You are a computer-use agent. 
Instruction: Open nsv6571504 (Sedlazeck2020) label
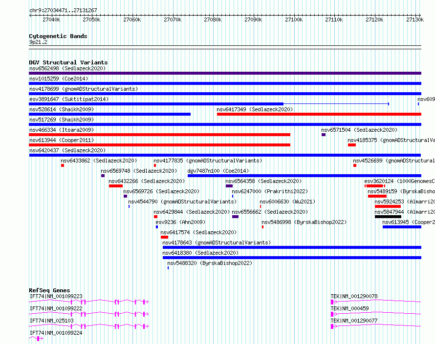tap(359, 130)
